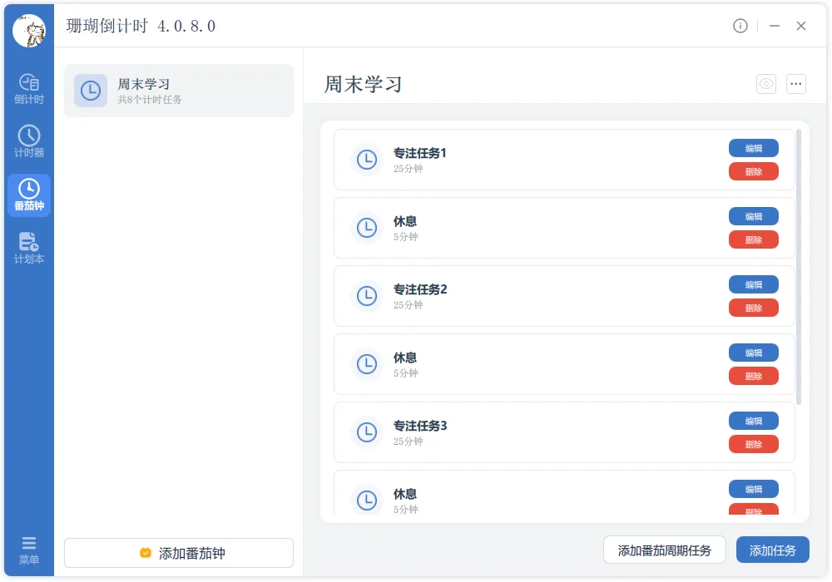Select the 番茄钟 pomodoro sidebar item

28,195
